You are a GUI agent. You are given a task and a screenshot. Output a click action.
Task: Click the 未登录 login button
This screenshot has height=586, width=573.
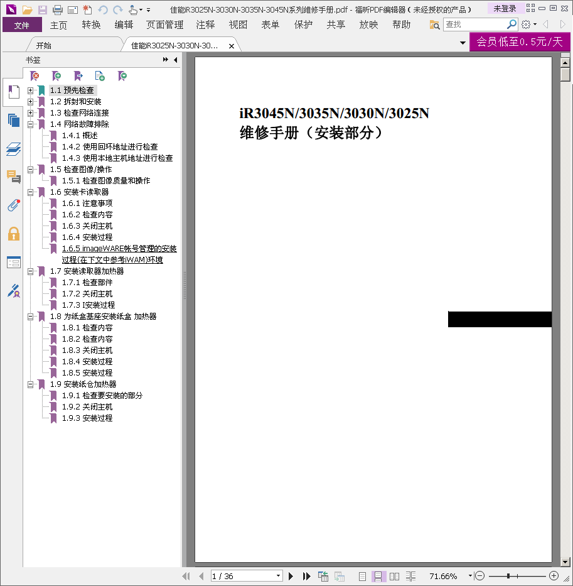[504, 8]
